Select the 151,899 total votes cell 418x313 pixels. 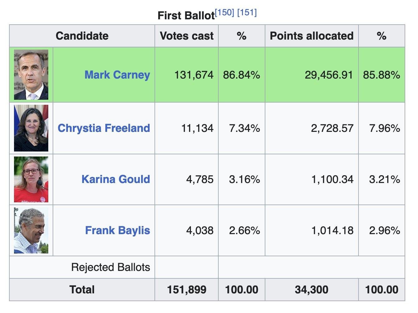pos(187,290)
